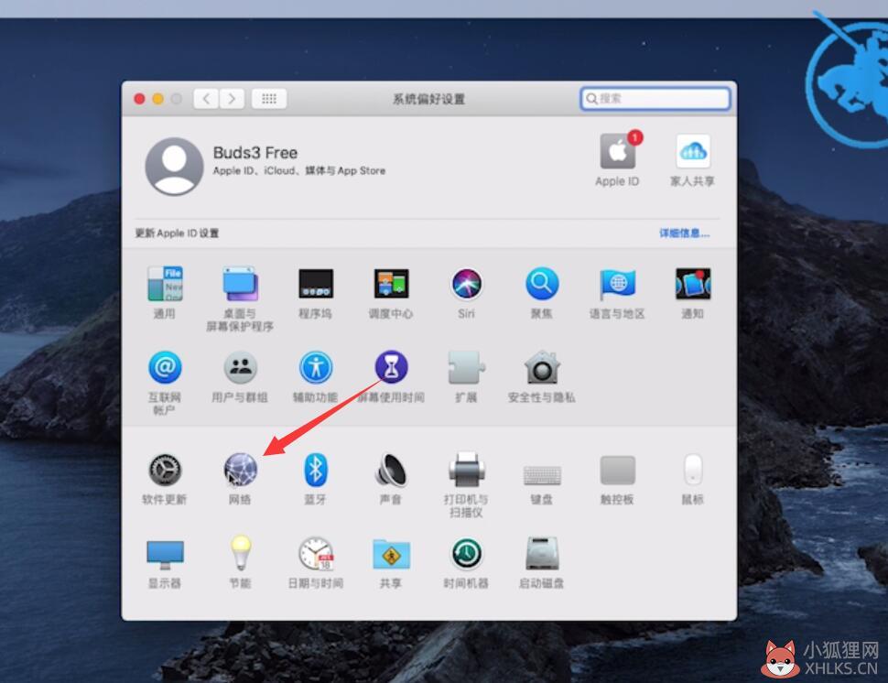Open Mouse (鼠标) preferences
This screenshot has width=888, height=683.
(693, 469)
